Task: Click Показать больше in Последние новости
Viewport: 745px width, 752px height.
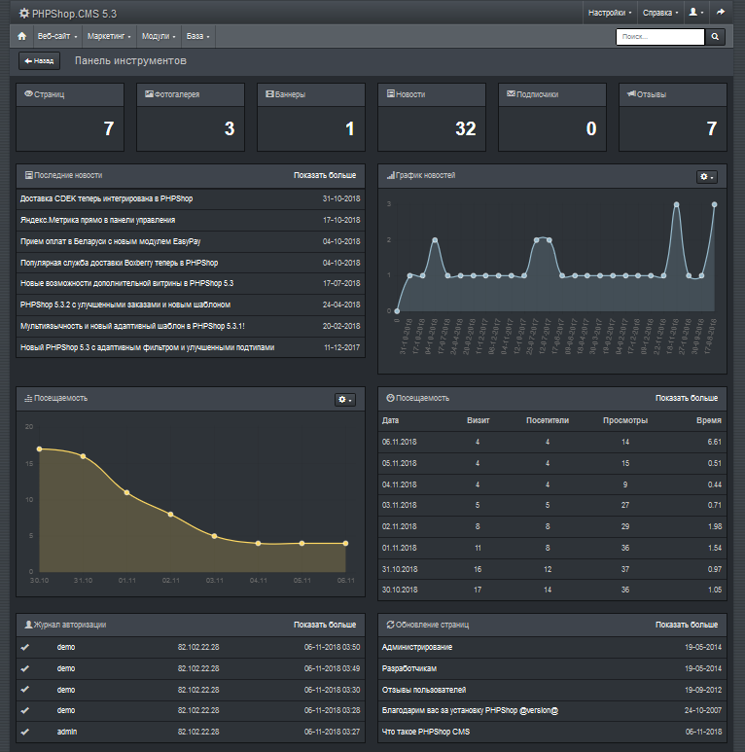Action: pyautogui.click(x=325, y=175)
